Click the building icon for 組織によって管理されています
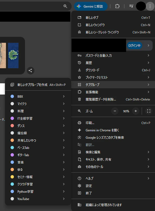The image size is (155, 211). [79, 205]
